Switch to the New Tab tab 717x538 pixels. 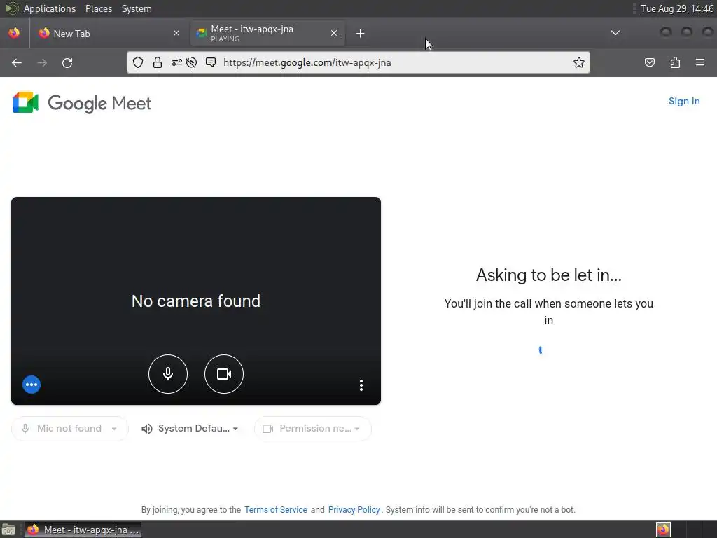click(x=109, y=34)
